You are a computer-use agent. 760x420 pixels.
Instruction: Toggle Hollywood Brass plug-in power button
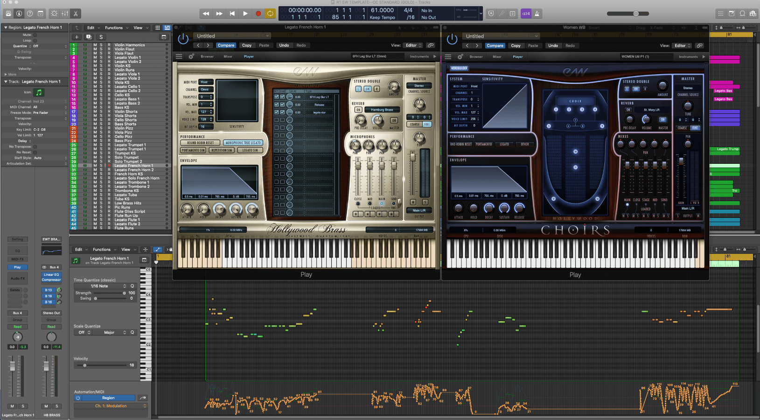(183, 39)
